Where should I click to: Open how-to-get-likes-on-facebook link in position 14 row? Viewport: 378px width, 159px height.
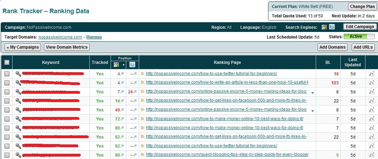pyautogui.click(x=226, y=101)
